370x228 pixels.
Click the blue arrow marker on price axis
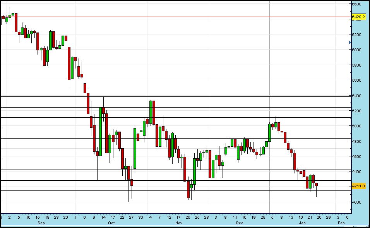pyautogui.click(x=350, y=43)
